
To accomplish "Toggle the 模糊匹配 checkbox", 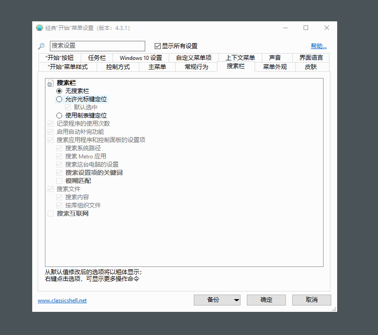I will [x=59, y=181].
